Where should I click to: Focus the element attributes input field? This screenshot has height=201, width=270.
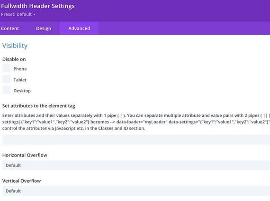[x=136, y=140]
